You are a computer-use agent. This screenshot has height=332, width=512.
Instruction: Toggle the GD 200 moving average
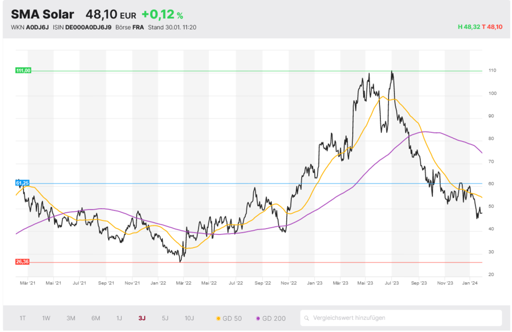click(x=271, y=319)
